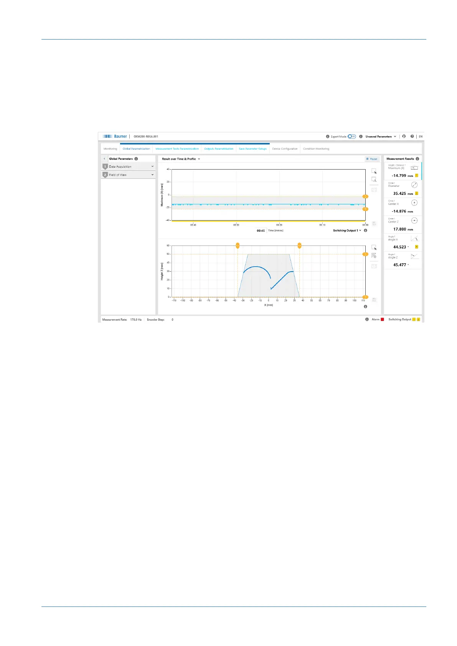
Task: Show info icon next to Alarm
Action: [x=367, y=319]
